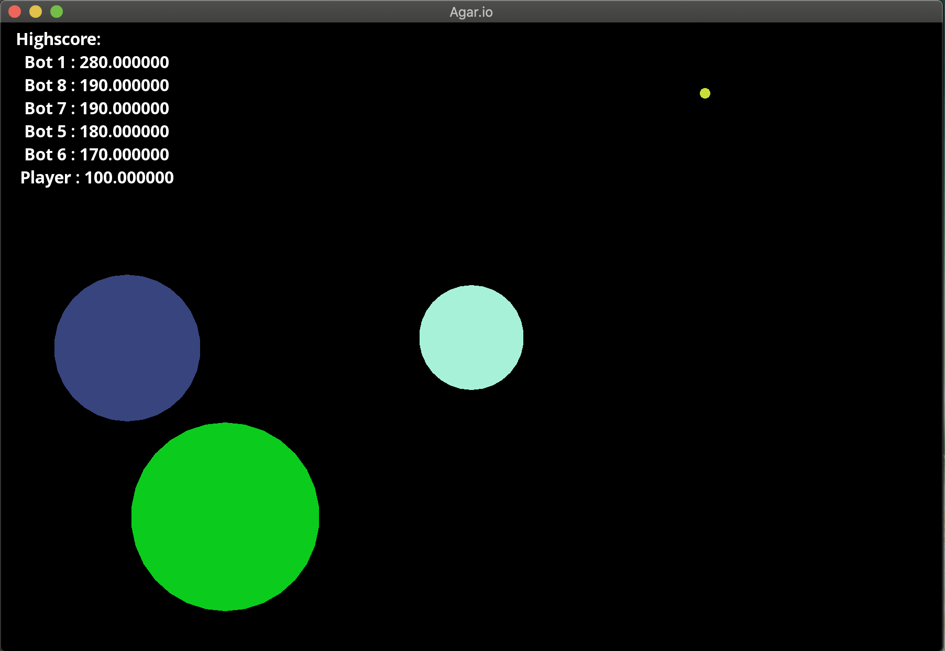Viewport: 945px width, 651px height.
Task: Click the 'Player : 100.000000' score entry
Action: click(x=97, y=178)
